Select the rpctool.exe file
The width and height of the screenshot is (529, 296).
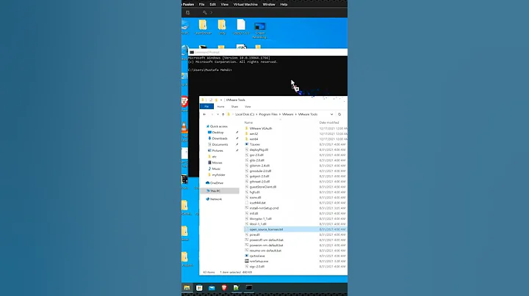(x=257, y=256)
